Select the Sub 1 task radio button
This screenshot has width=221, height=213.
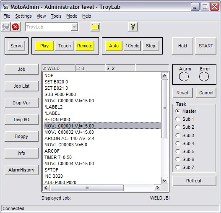(x=178, y=119)
